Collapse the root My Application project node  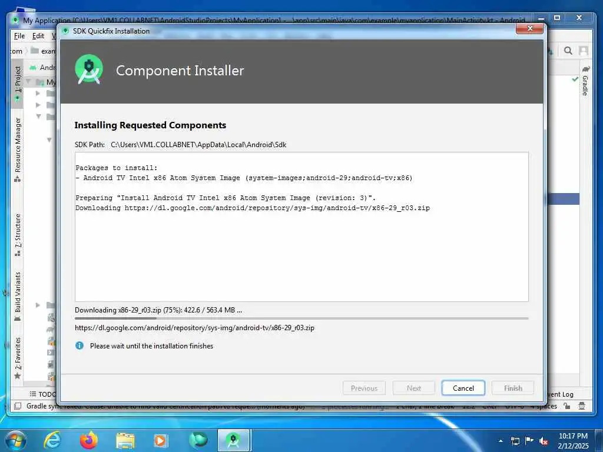pyautogui.click(x=29, y=81)
